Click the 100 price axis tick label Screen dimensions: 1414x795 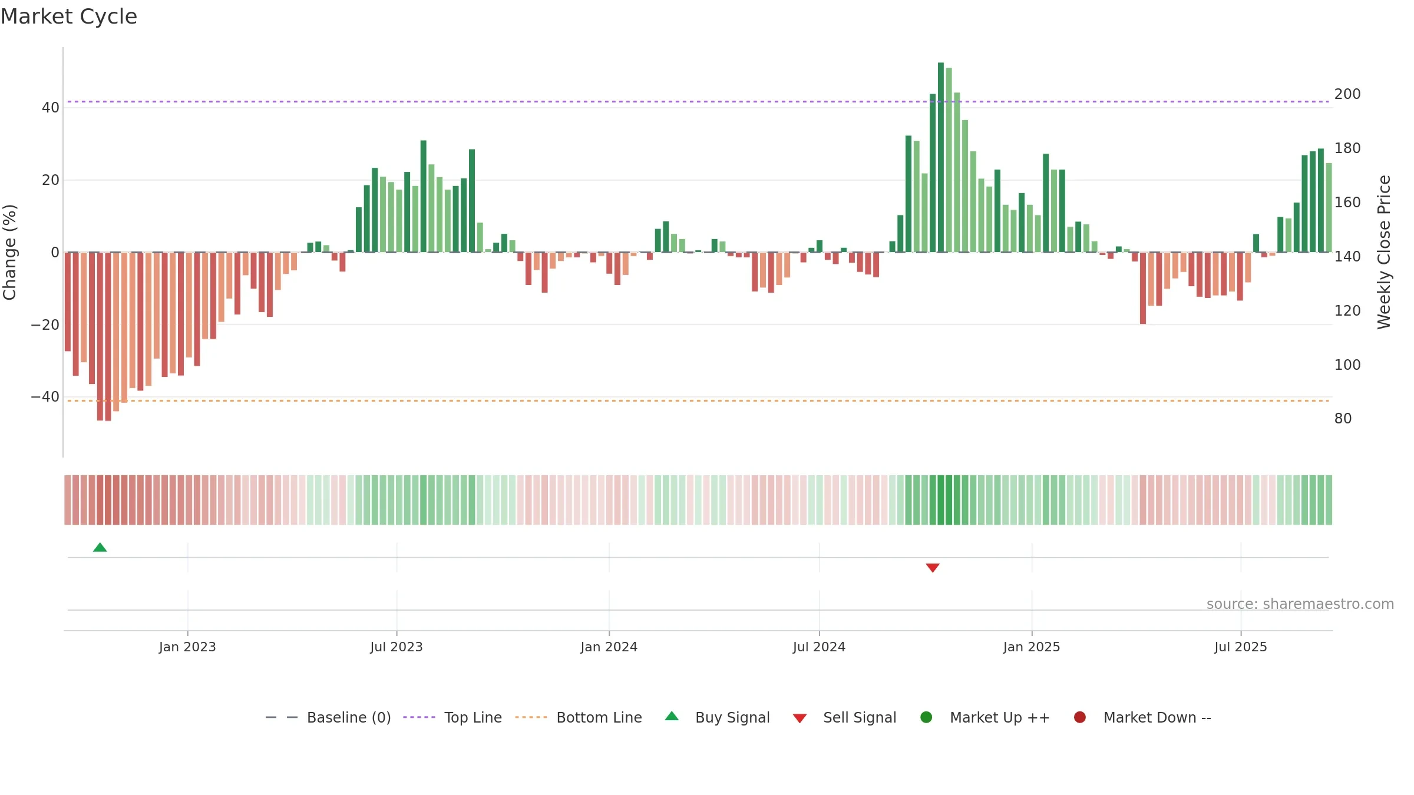click(x=1347, y=365)
